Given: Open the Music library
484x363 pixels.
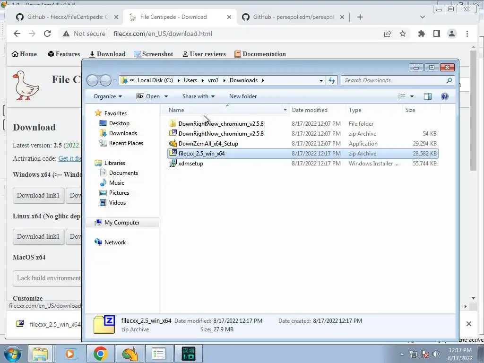Looking at the screenshot, I should [x=116, y=183].
